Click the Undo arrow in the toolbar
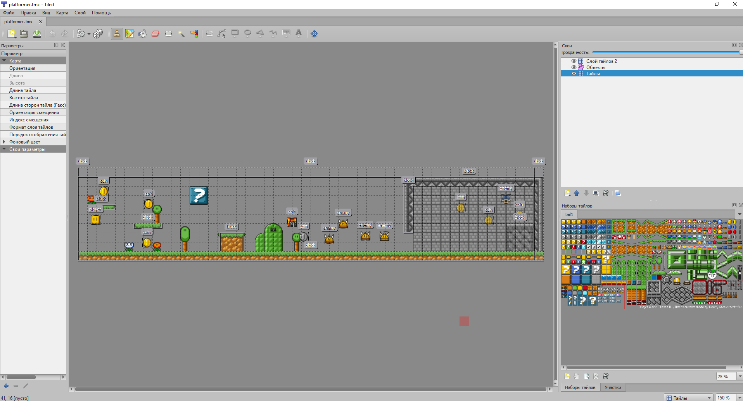 52,34
